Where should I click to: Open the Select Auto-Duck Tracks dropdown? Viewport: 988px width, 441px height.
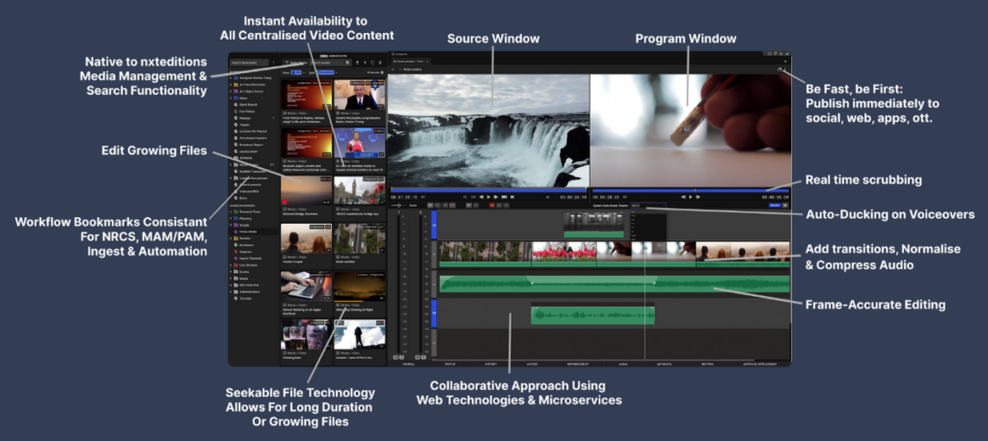[647, 206]
